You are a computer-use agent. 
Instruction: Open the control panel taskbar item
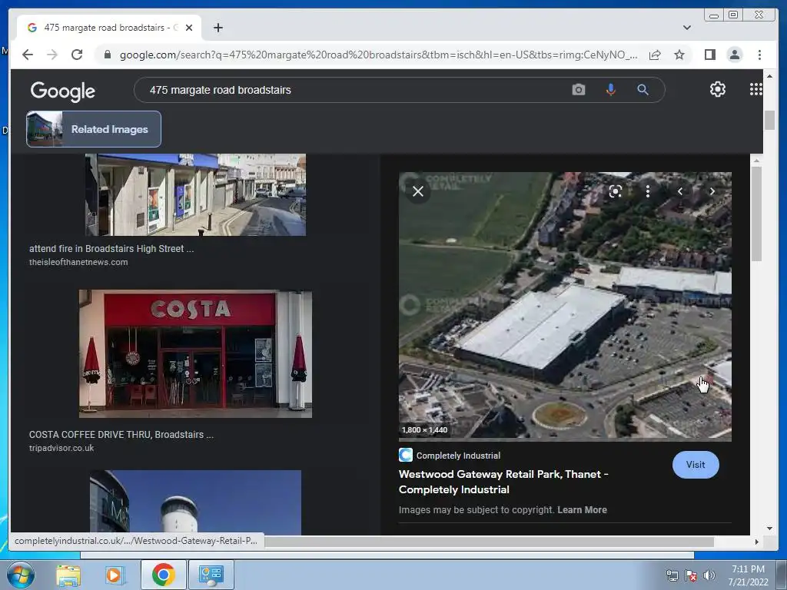[211, 575]
